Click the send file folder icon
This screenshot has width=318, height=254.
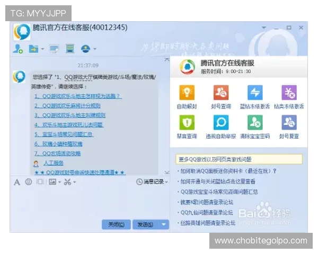click(x=33, y=49)
